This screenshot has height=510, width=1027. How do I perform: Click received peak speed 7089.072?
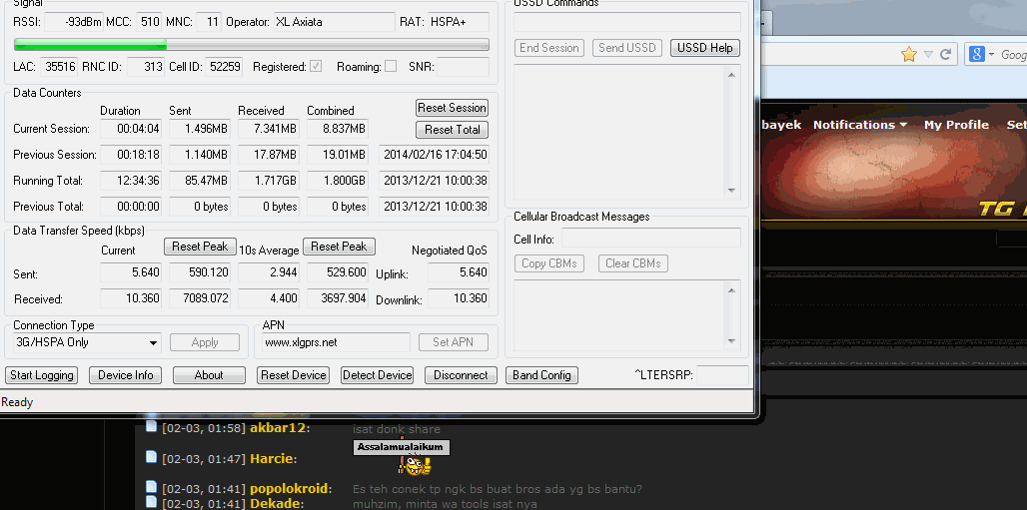tap(200, 297)
